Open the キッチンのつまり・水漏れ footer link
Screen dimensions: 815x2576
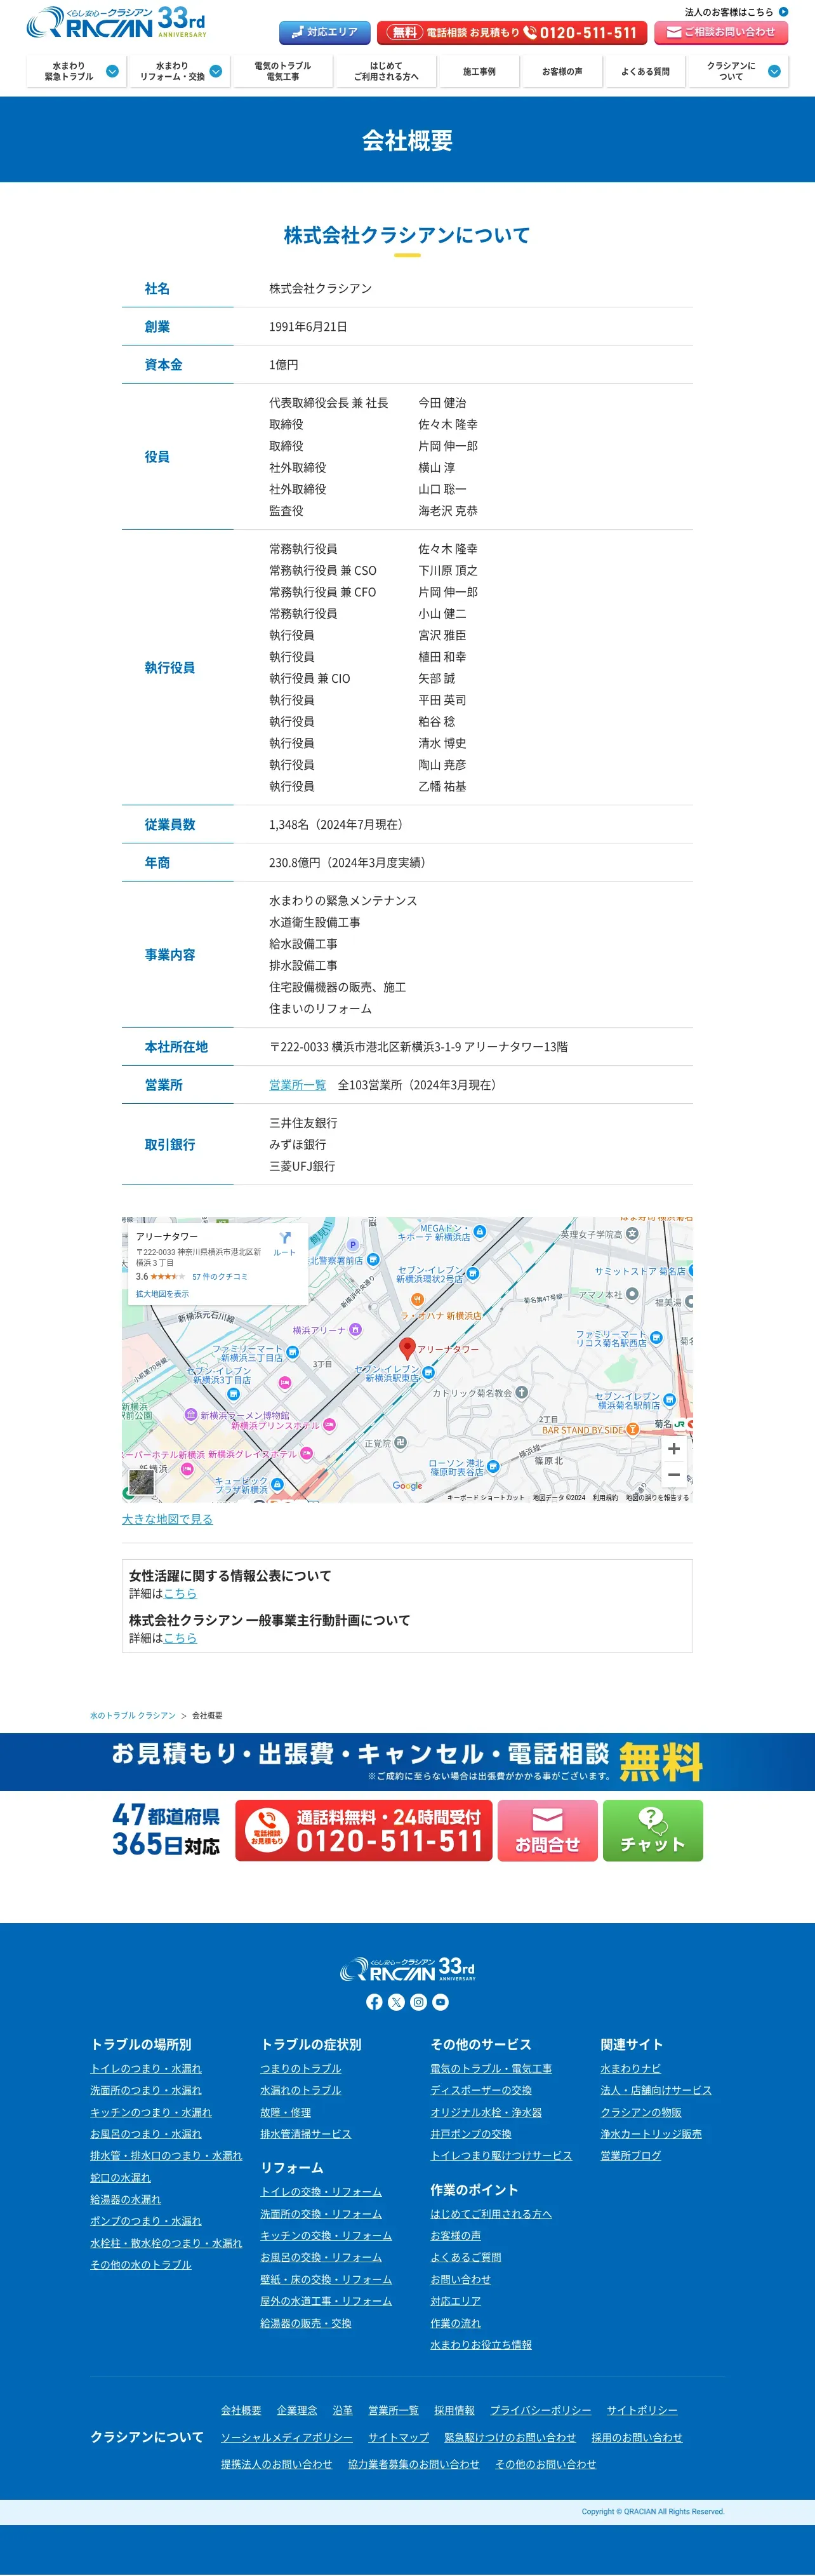click(151, 2112)
